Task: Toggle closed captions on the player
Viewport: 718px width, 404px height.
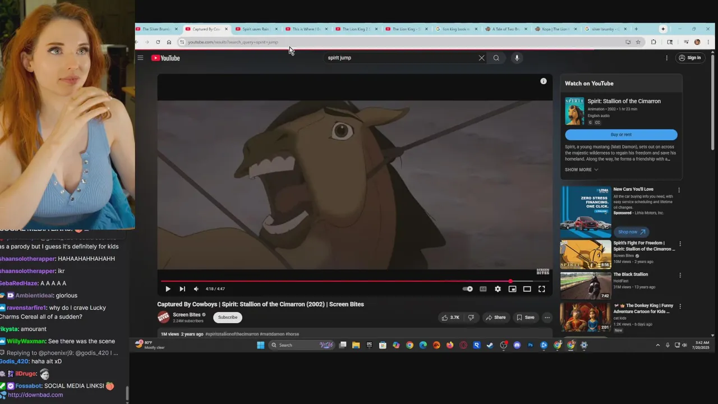Action: (x=483, y=289)
